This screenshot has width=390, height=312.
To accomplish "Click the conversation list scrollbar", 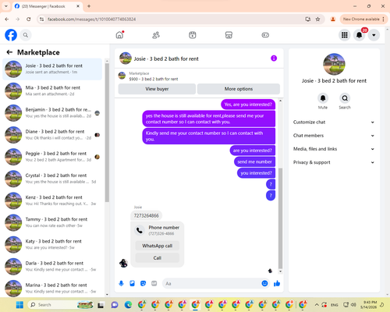I will pos(107,133).
